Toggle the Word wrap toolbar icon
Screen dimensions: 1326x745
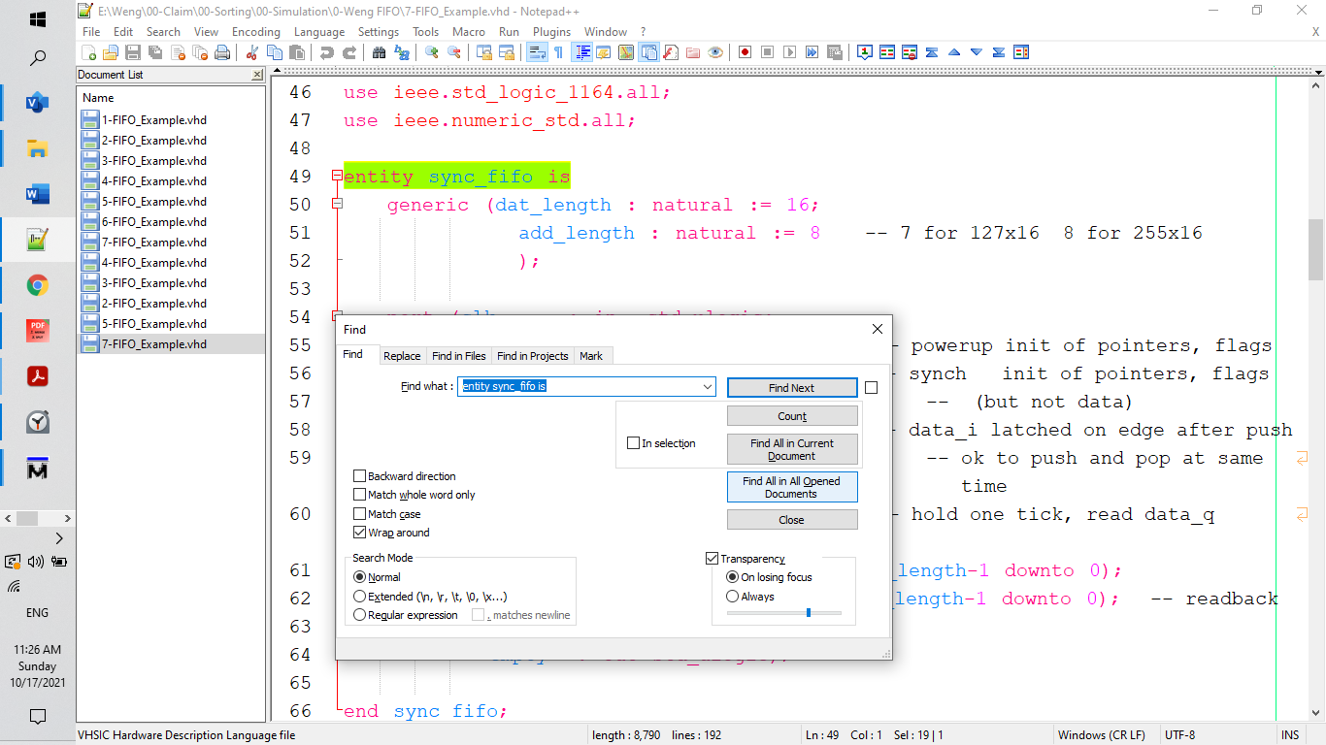(537, 52)
